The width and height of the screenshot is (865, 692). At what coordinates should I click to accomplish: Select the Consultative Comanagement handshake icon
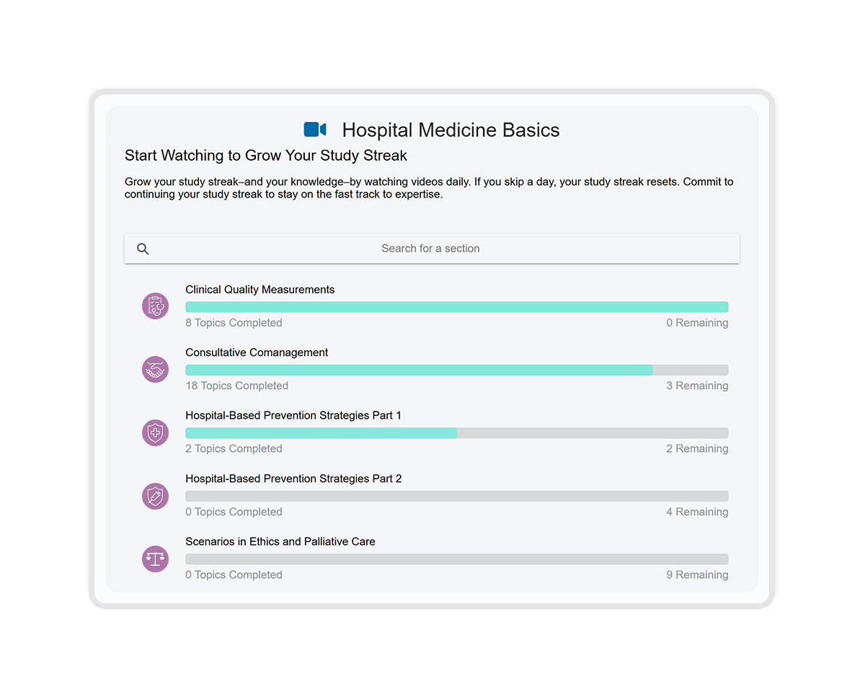(x=155, y=370)
